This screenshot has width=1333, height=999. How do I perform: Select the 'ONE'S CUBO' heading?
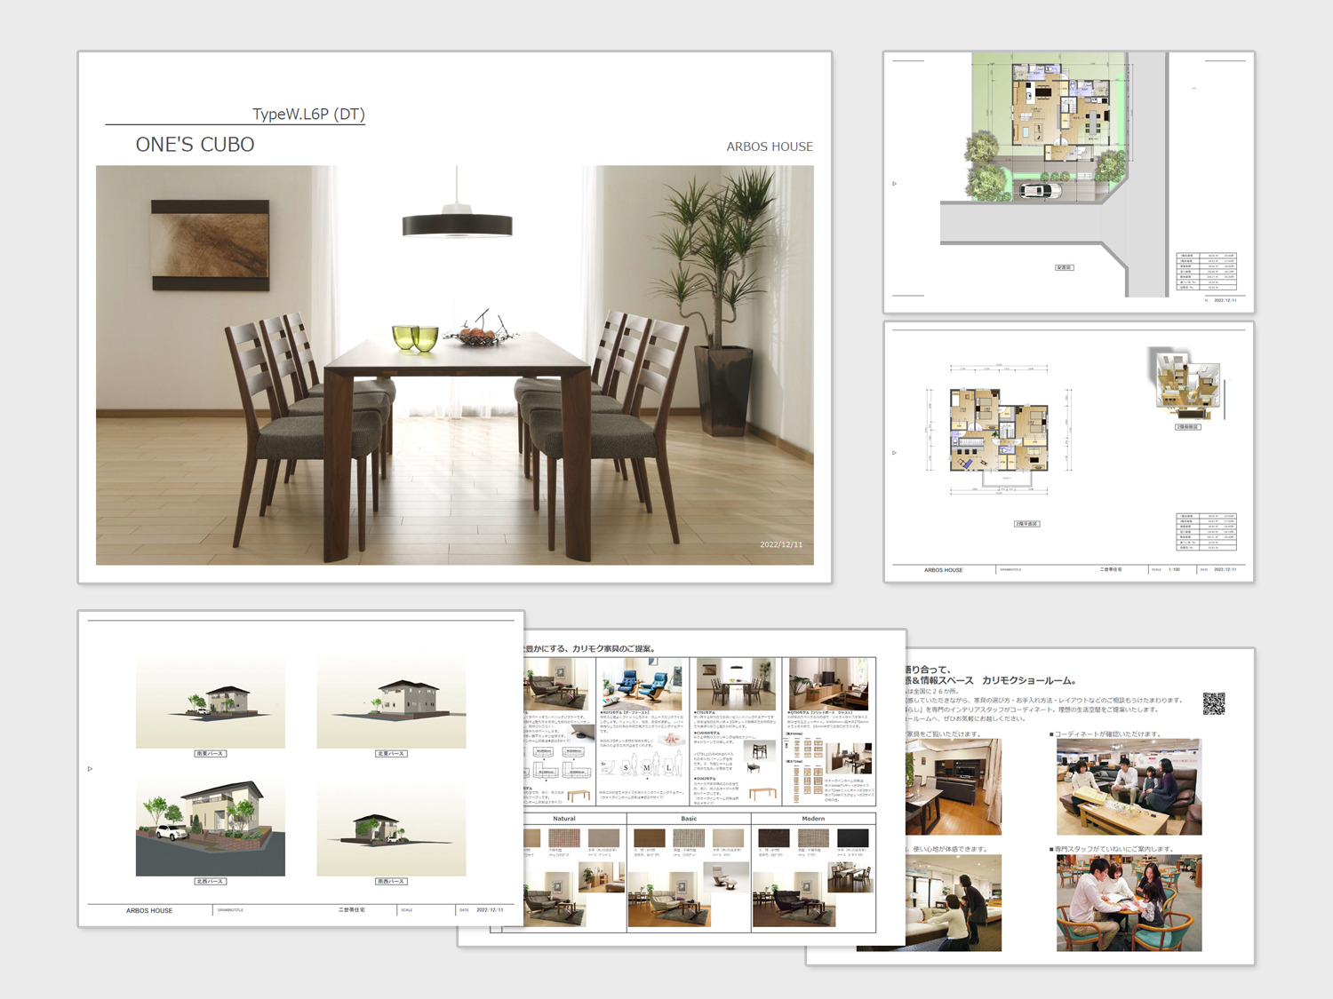(x=195, y=145)
